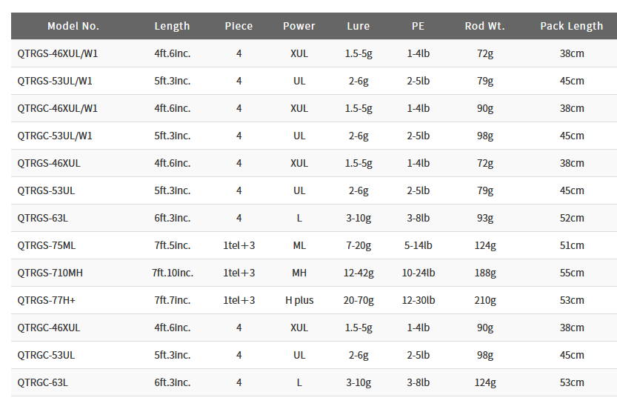
Task: Click the H plus power value
Action: (x=299, y=300)
